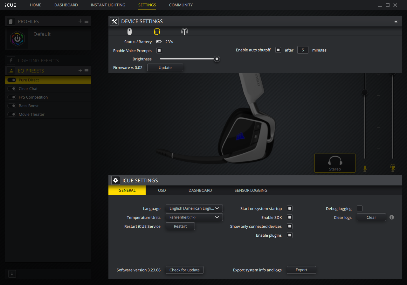Click the "Software version 3.23.66" text
Image resolution: width=407 pixels, height=285 pixels.
[139, 270]
